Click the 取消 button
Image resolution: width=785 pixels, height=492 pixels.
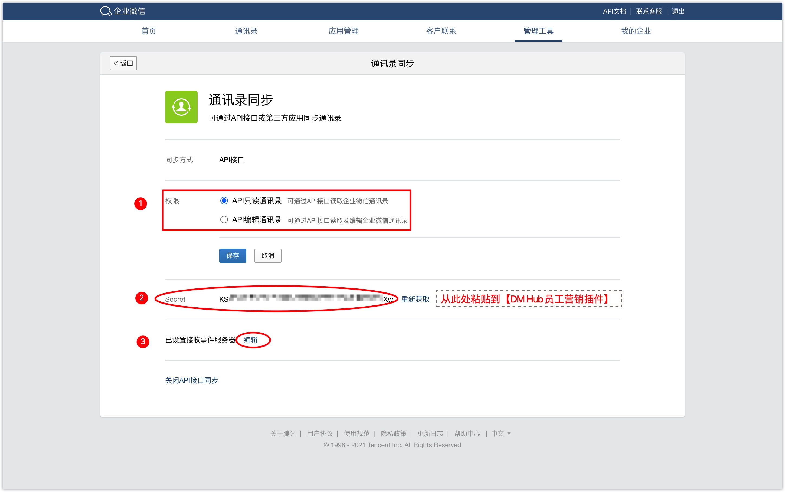pyautogui.click(x=268, y=256)
